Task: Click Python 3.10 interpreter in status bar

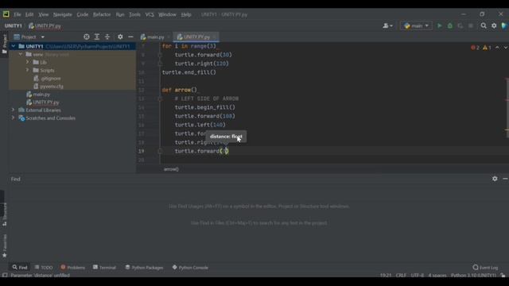Action: pos(473,276)
